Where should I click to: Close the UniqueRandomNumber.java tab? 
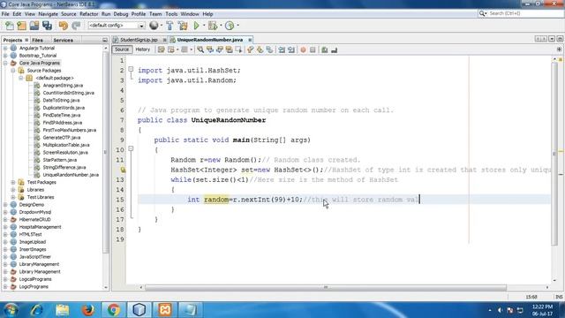250,40
